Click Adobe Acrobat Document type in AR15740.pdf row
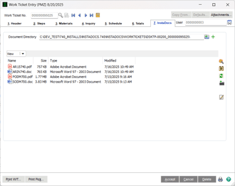 (68, 67)
